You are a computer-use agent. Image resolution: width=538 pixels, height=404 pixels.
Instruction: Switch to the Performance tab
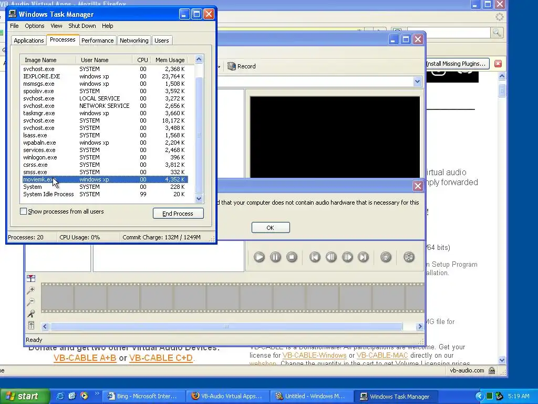[97, 40]
